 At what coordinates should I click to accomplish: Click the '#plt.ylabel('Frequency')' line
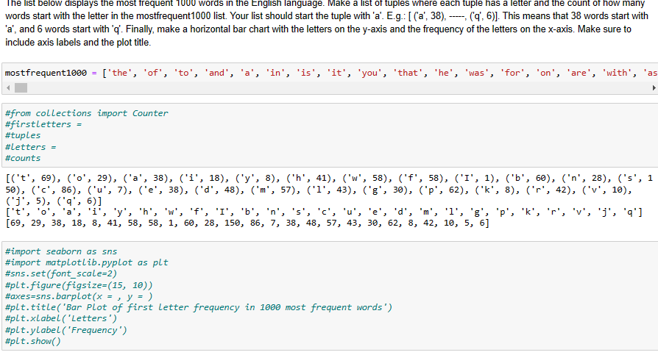point(66,330)
